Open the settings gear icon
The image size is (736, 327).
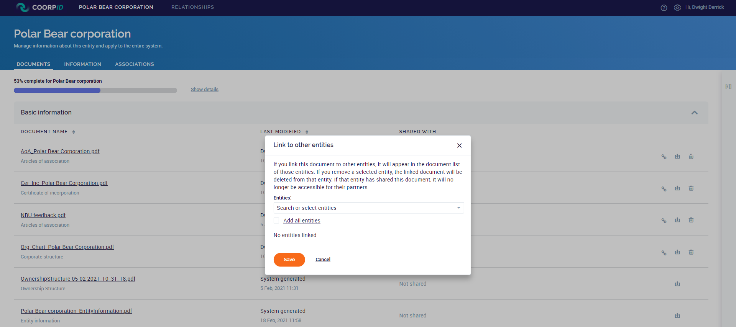[x=677, y=8]
